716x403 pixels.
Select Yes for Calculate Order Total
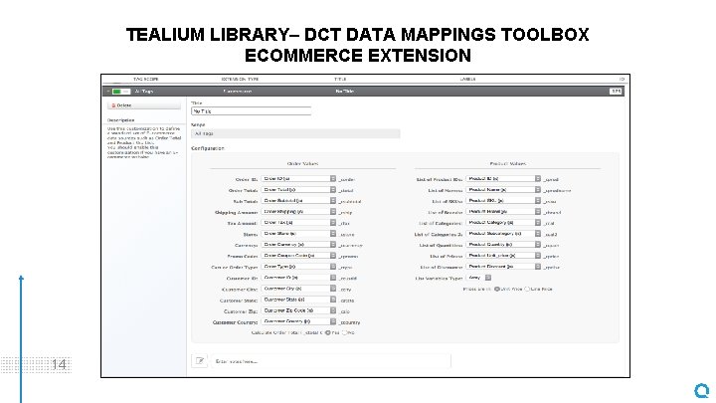coord(328,332)
